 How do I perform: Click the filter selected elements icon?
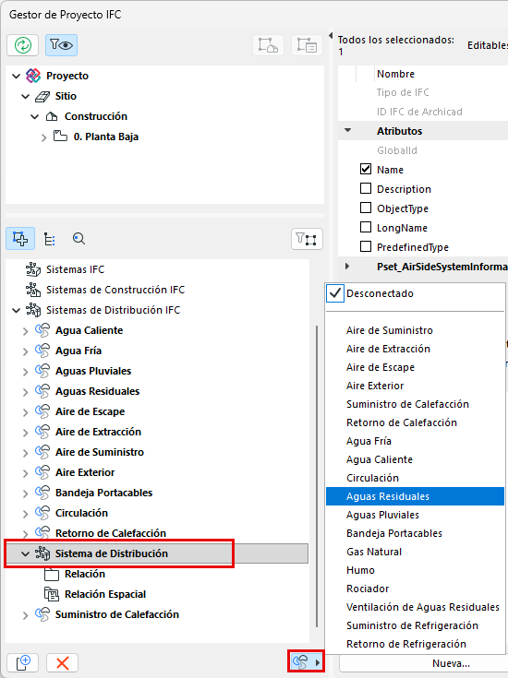point(307,239)
